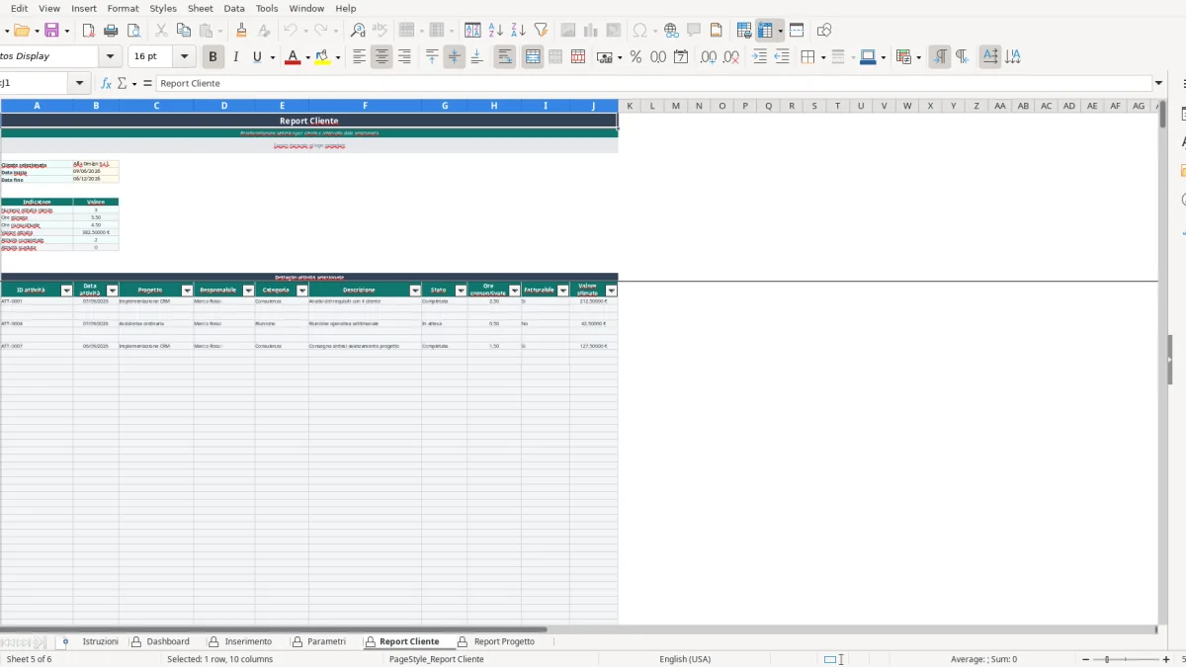Toggle italic formatting
1186x667 pixels.
tap(235, 57)
